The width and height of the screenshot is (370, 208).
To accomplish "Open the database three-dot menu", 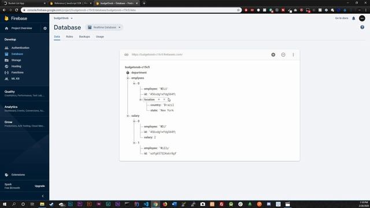I will (293, 55).
